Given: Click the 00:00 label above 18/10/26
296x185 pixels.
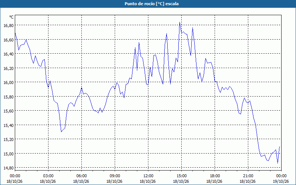Looking at the screenshot, I should coord(15,176).
